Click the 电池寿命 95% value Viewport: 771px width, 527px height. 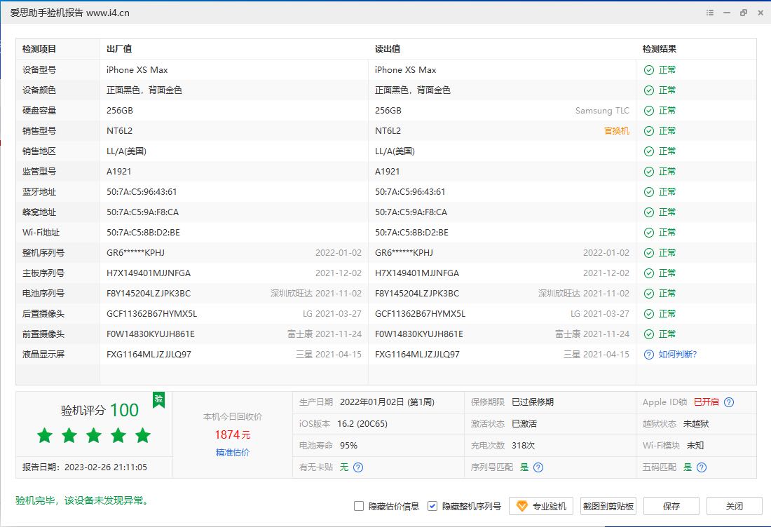click(x=348, y=446)
